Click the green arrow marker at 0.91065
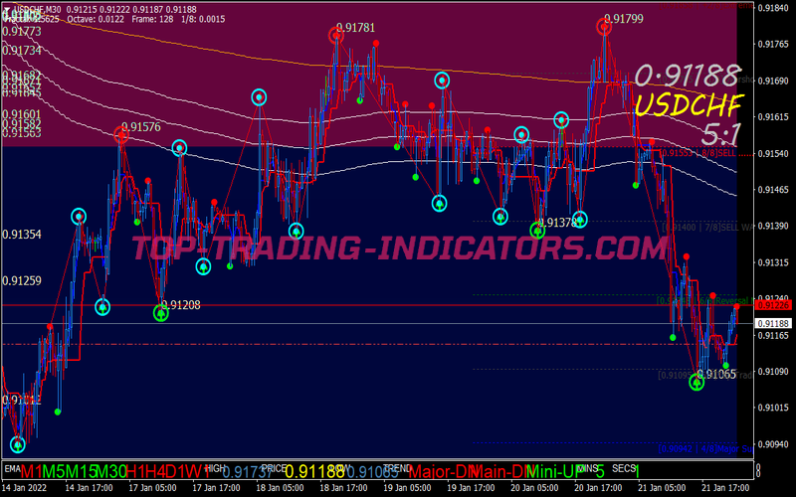 pos(696,383)
